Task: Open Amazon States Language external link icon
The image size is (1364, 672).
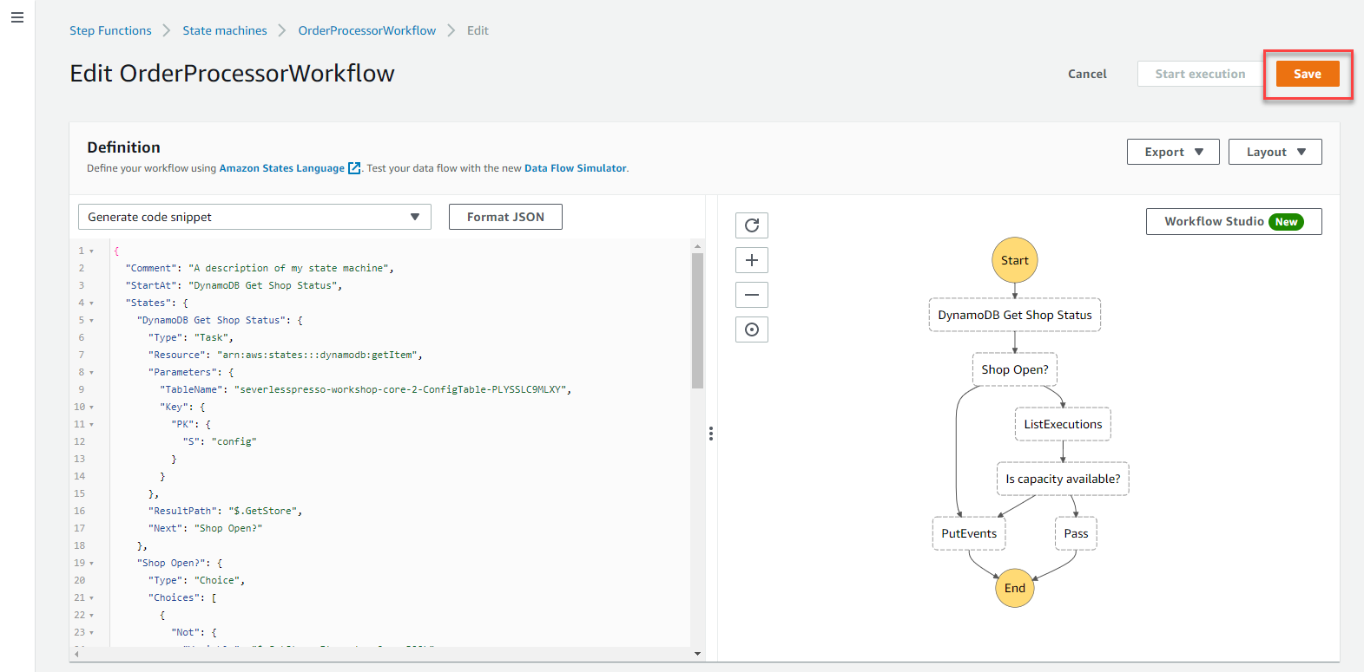Action: click(354, 168)
